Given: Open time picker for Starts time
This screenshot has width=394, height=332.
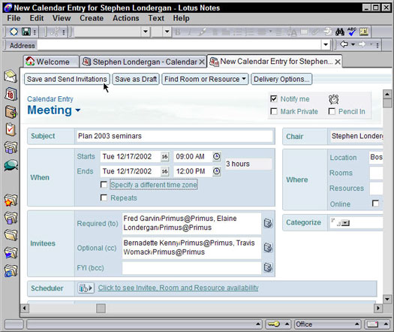Looking at the screenshot, I should click(217, 156).
